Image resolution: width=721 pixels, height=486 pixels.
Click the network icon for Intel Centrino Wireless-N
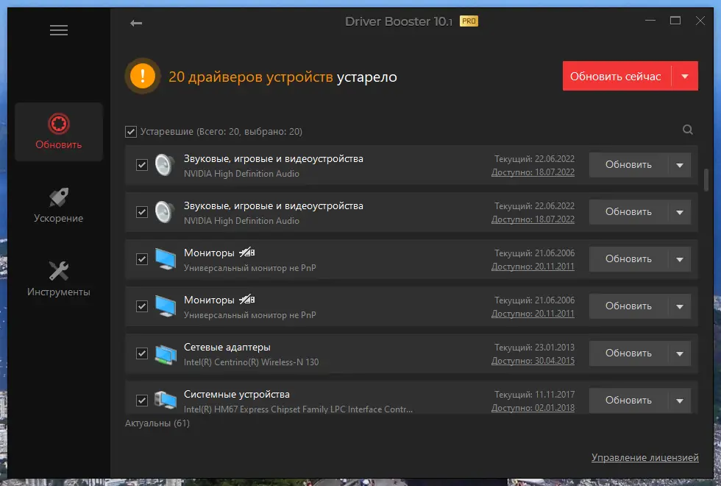click(163, 353)
